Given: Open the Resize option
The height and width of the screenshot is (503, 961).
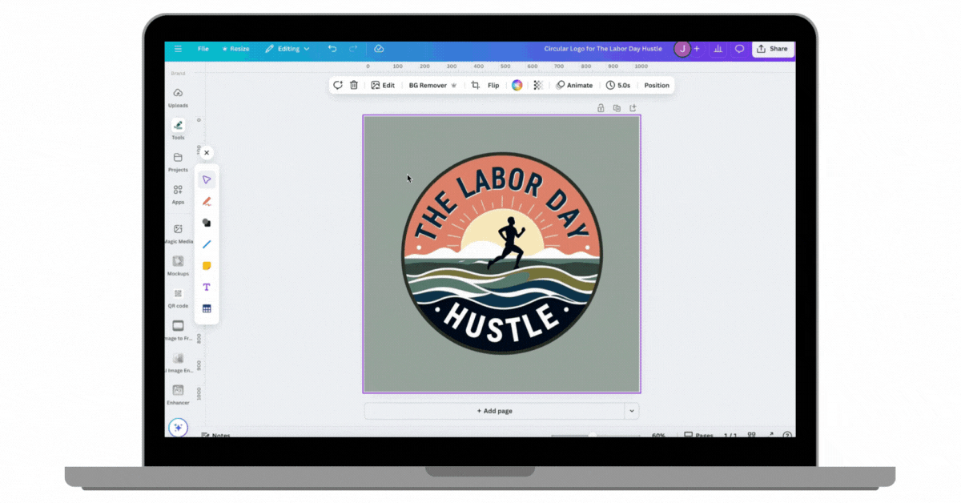Looking at the screenshot, I should coord(235,49).
